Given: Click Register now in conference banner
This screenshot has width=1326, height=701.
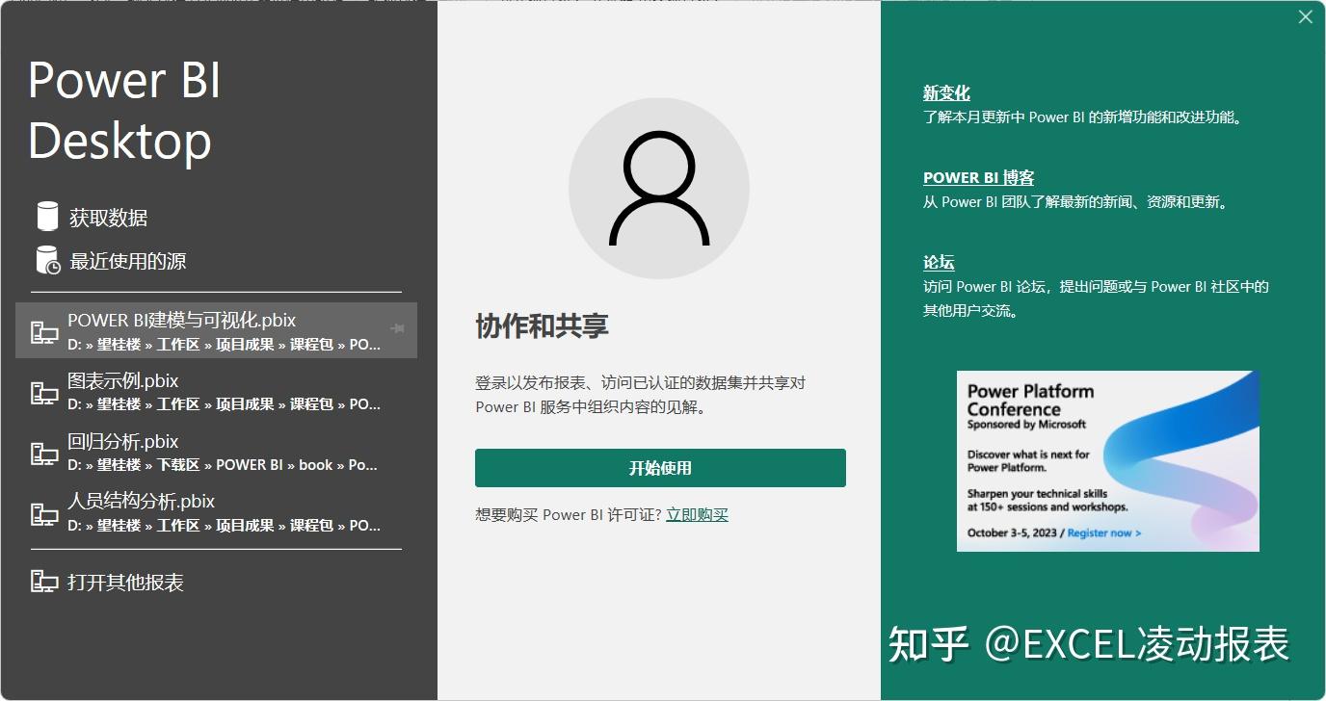Looking at the screenshot, I should point(1103,532).
